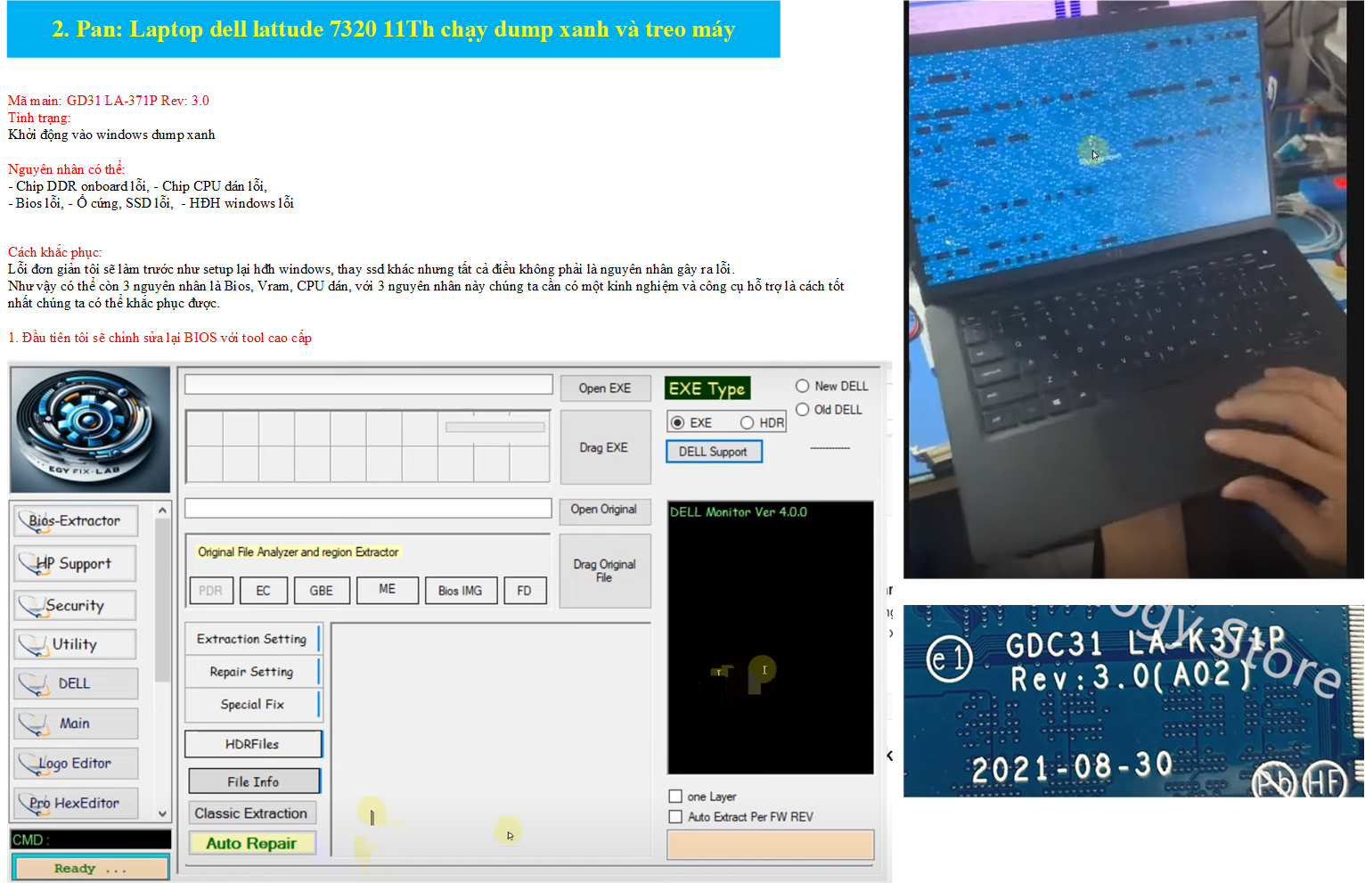Switch to the Extraction Setting tab
1365x883 pixels.
pyautogui.click(x=252, y=639)
